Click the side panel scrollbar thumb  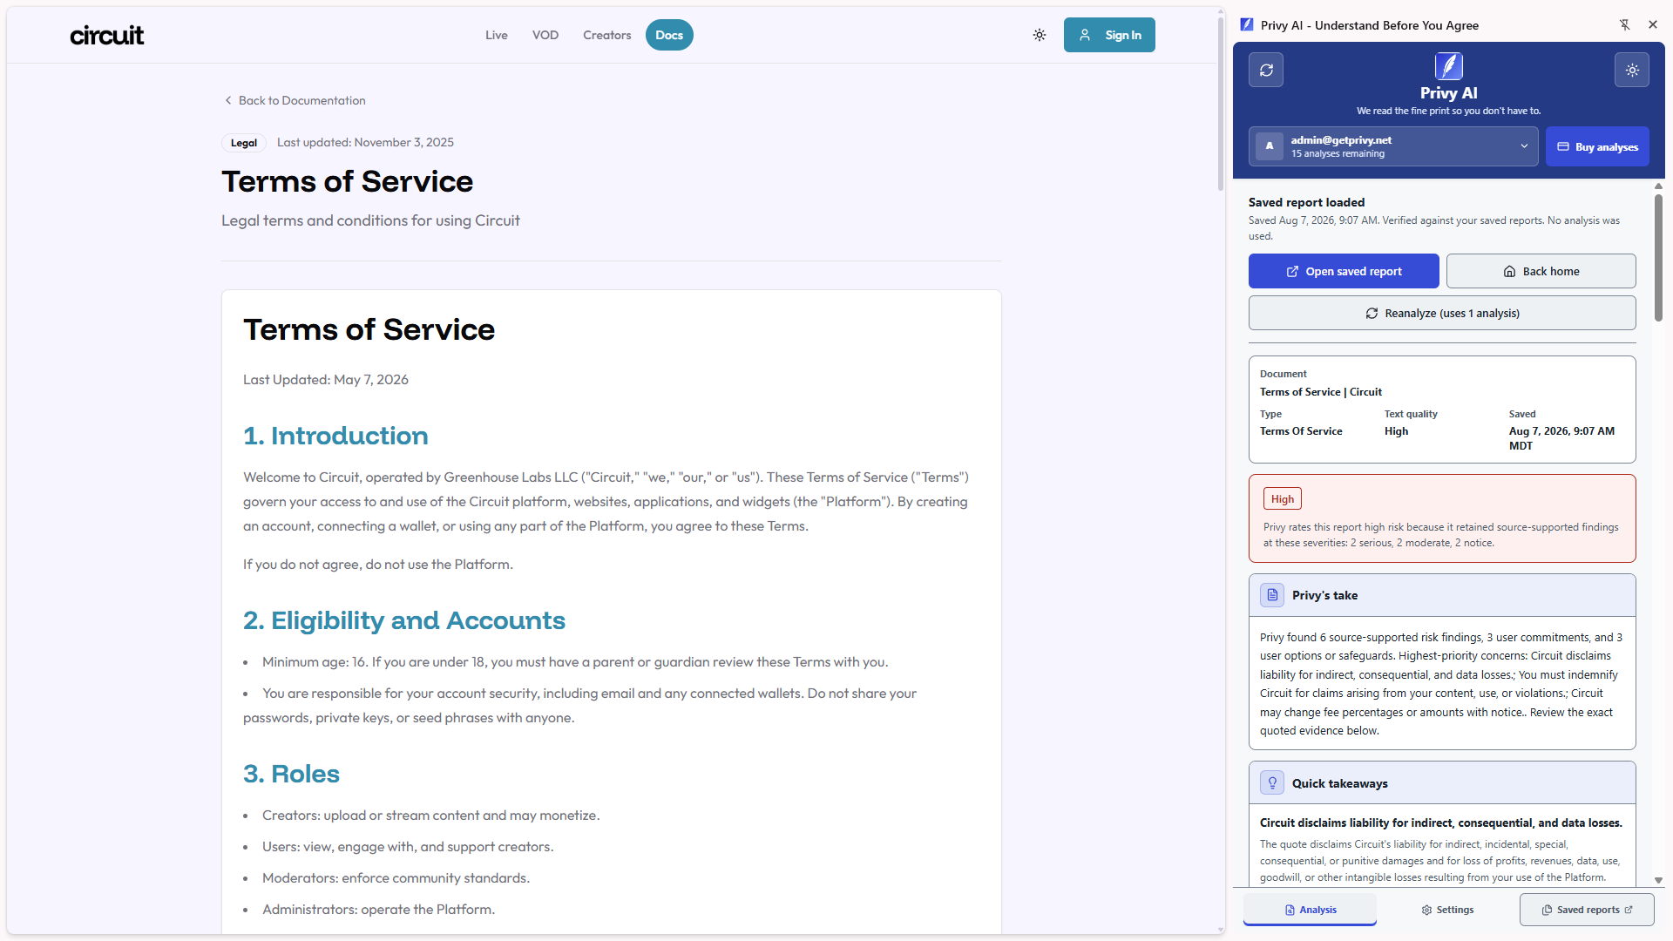pos(1658,257)
